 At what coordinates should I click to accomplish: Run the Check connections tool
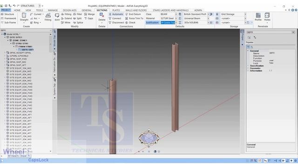pyautogui.click(x=130, y=23)
